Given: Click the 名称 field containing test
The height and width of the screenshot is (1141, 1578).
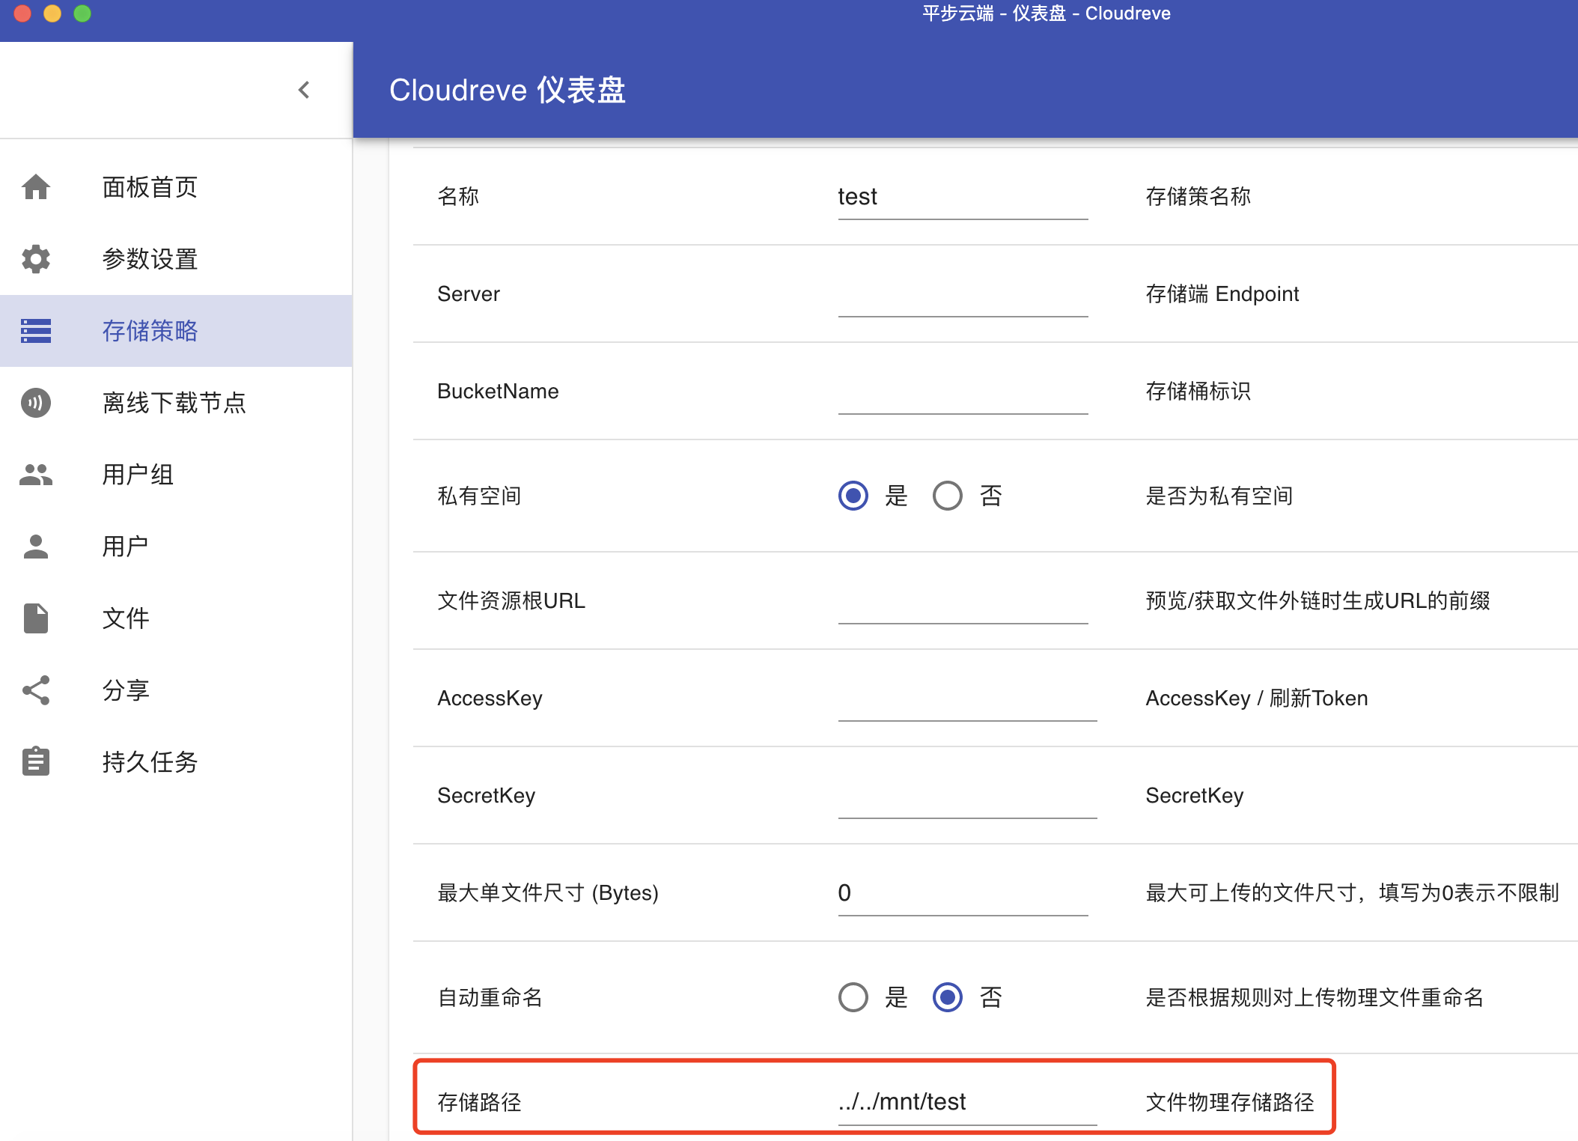Looking at the screenshot, I should (x=962, y=197).
